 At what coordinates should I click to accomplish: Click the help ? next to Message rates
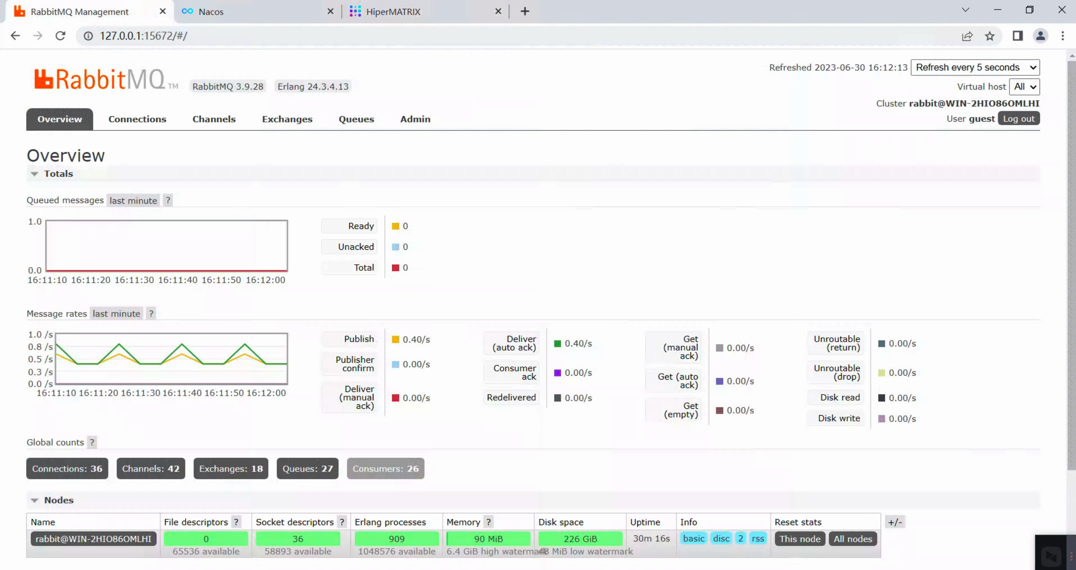[151, 314]
